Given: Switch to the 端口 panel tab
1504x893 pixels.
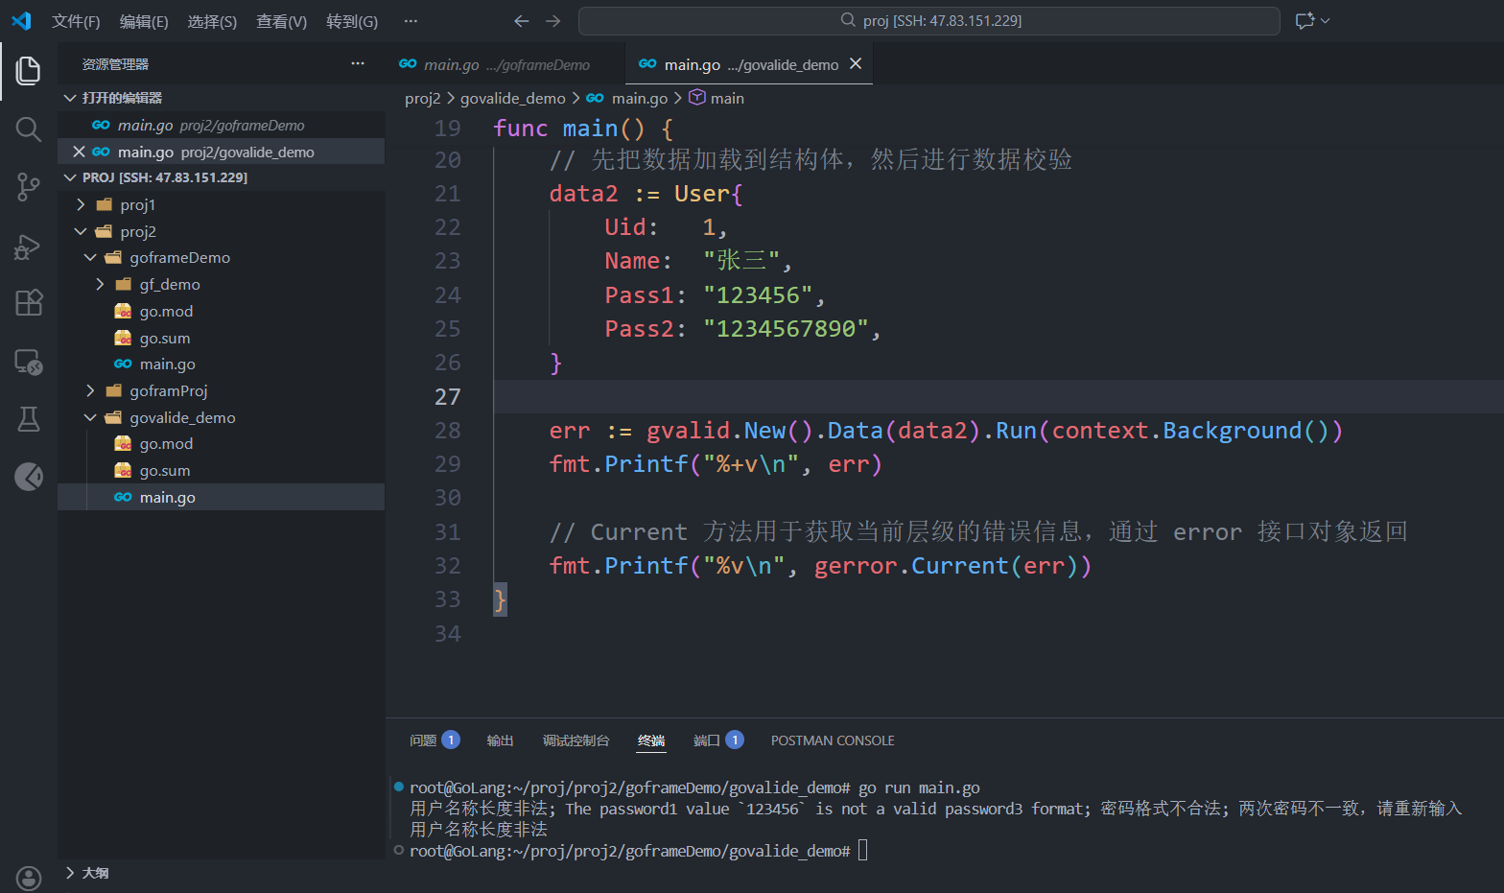Looking at the screenshot, I should click(718, 740).
